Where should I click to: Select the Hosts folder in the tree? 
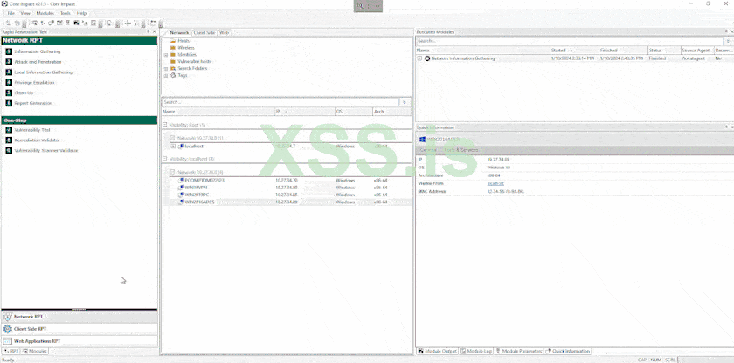click(183, 41)
